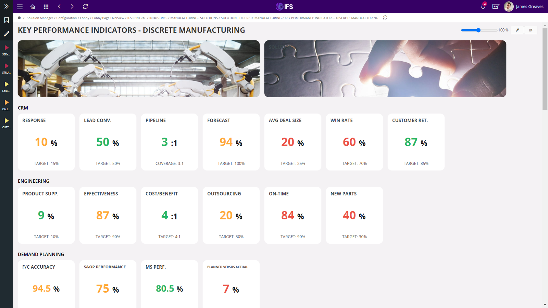Select the edit pencil icon in the sidebar
Image resolution: width=548 pixels, height=308 pixels.
[6, 34]
